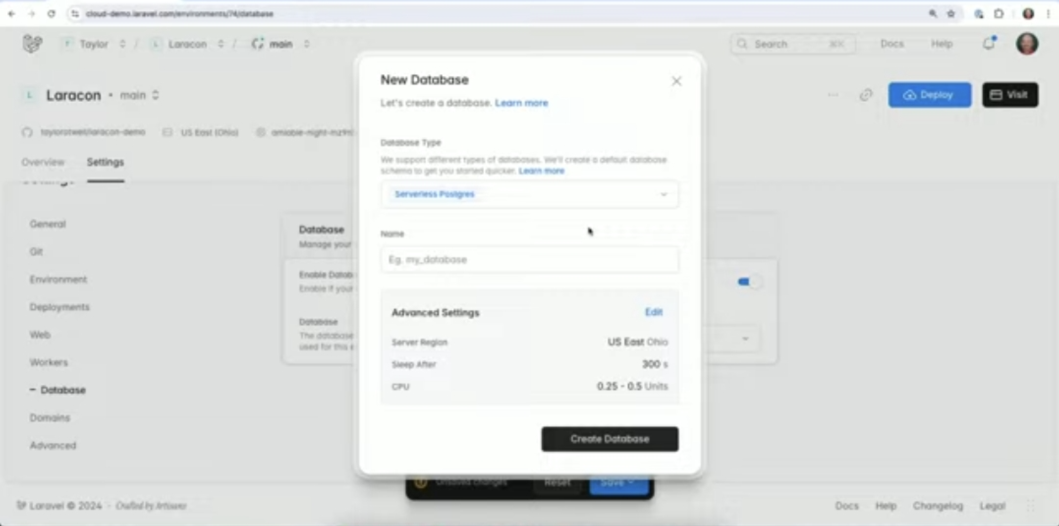Open browser extensions puzzle icon
Viewport: 1059px width, 526px height.
pyautogui.click(x=999, y=14)
